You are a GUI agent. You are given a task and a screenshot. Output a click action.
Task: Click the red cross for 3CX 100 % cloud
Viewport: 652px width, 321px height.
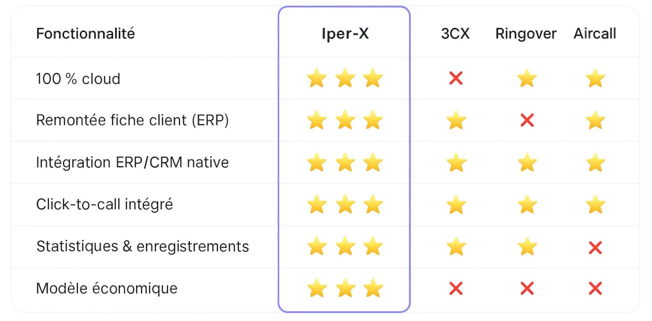click(456, 78)
